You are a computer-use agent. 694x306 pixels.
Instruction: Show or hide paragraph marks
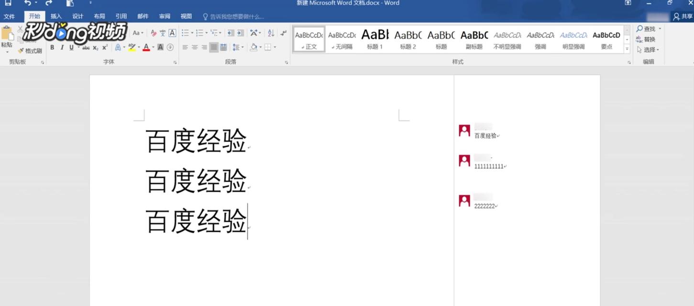(x=284, y=33)
